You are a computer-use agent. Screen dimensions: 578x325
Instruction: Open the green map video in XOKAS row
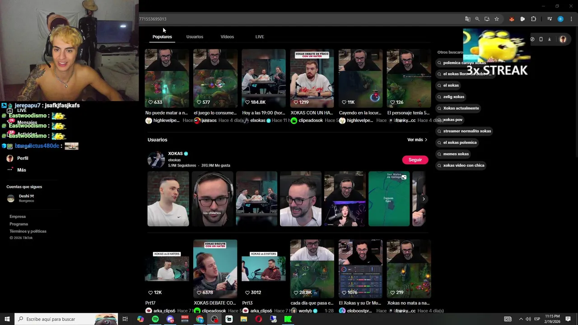coord(389,199)
